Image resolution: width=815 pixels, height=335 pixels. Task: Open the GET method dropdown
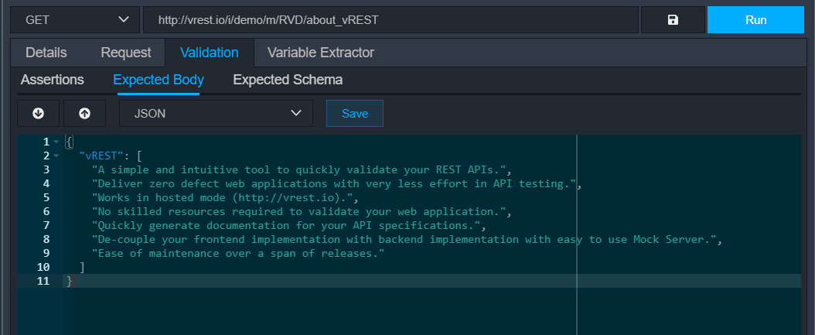[x=76, y=20]
